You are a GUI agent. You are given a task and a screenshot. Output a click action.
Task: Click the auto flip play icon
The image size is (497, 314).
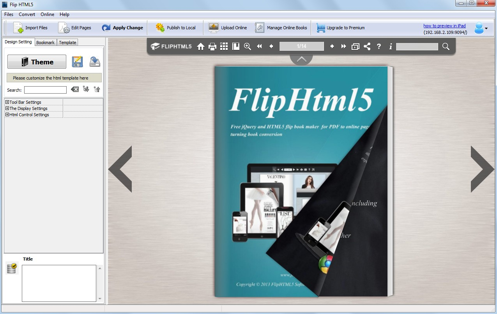(355, 47)
